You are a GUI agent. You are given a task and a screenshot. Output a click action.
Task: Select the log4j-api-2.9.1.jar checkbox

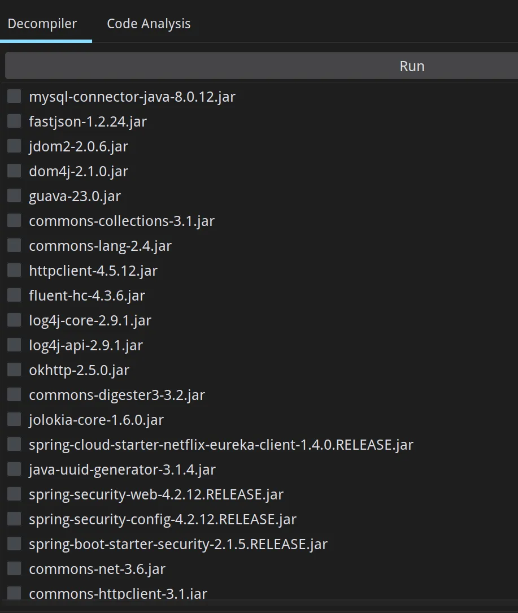[14, 345]
